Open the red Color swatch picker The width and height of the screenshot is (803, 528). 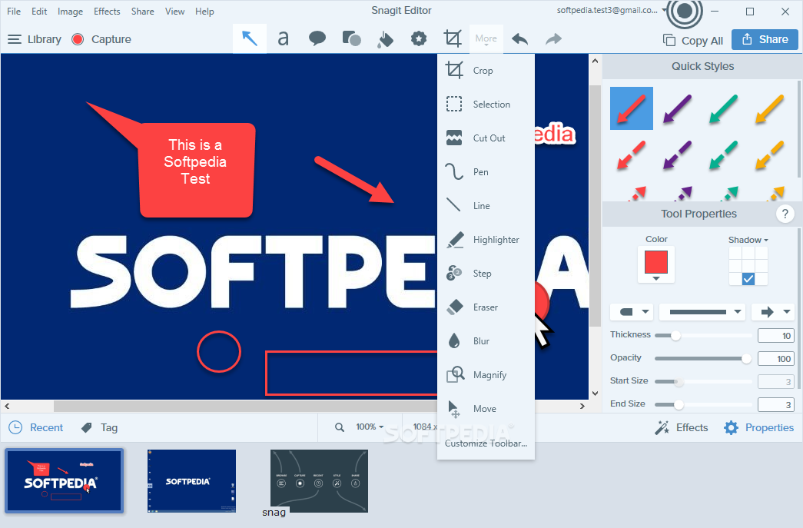click(656, 264)
